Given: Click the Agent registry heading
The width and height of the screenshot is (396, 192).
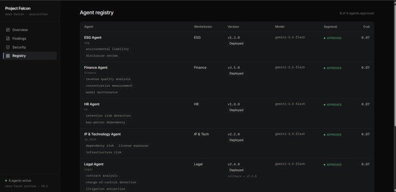Looking at the screenshot, I should pos(97,13).
